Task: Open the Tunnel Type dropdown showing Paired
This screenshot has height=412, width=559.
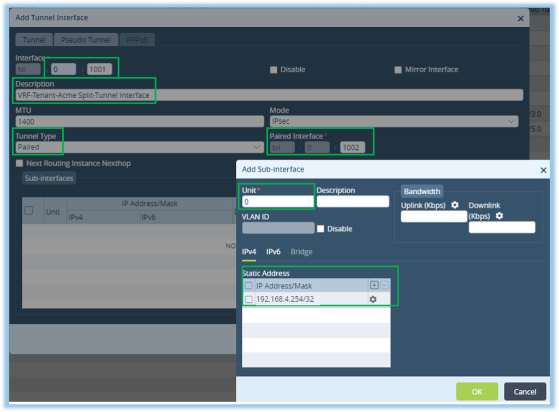Action: 257,147
